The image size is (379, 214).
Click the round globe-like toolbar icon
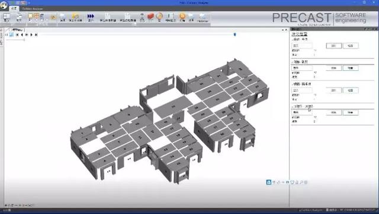tap(159, 17)
